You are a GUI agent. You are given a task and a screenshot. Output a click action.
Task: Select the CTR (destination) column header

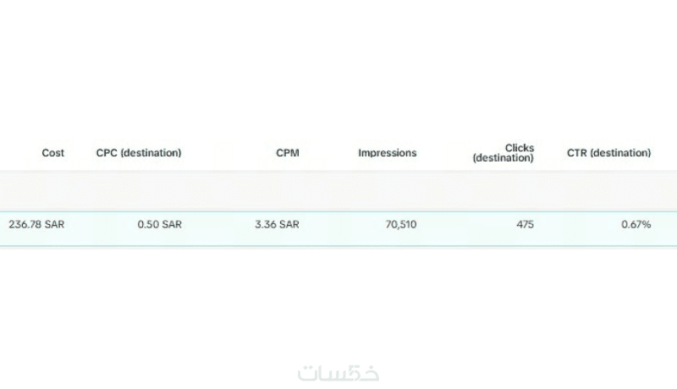[x=608, y=153]
